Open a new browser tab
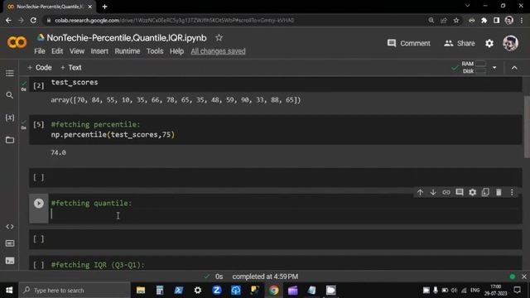530x298 pixels. click(x=105, y=7)
